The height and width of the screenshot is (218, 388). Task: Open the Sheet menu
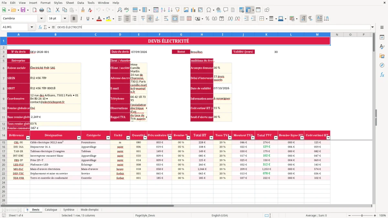pyautogui.click(x=70, y=3)
